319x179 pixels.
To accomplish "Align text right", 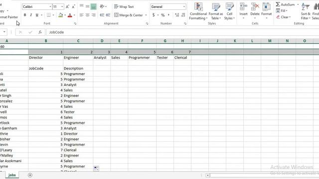I will pos(94,15).
